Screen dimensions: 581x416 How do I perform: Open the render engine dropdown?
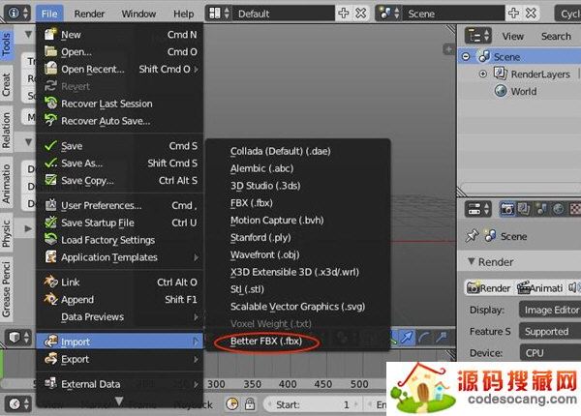(x=568, y=14)
